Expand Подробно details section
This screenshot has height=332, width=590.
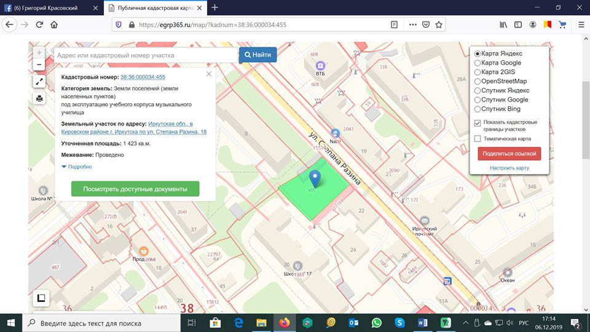[x=77, y=167]
